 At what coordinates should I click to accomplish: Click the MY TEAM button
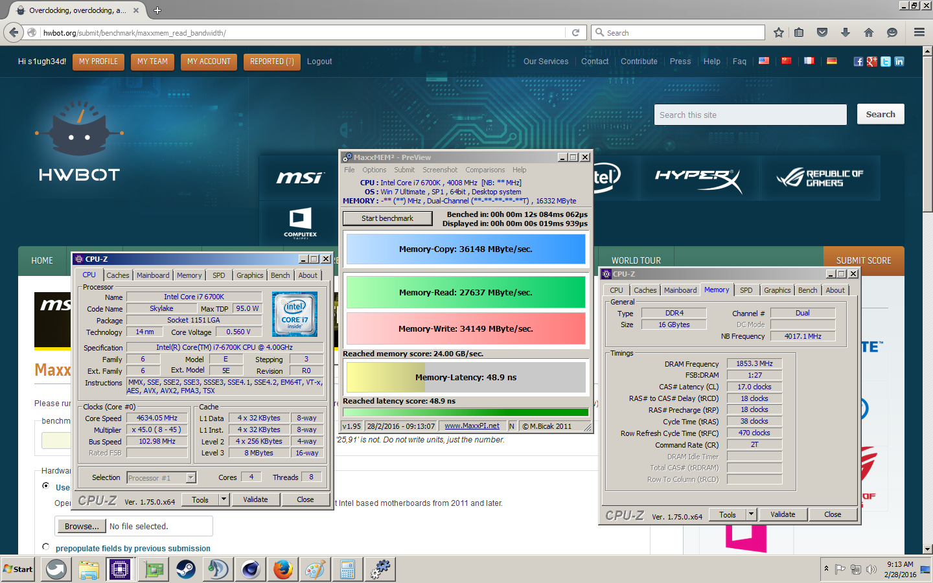coord(152,62)
